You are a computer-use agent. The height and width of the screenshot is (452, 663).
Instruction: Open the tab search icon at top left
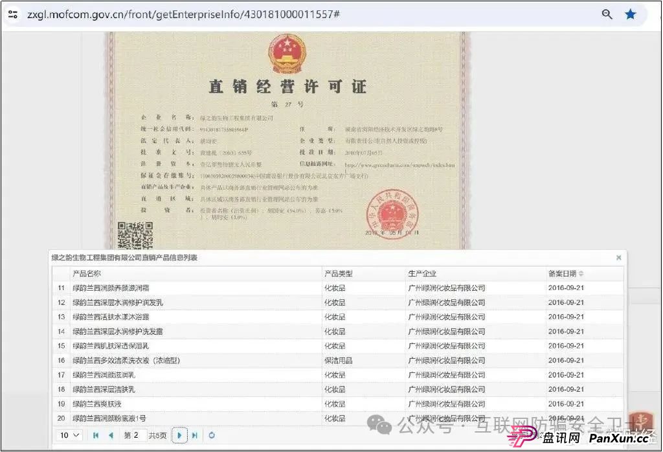(13, 13)
